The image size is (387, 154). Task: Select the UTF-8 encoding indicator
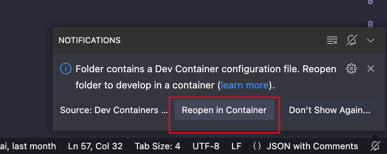(206, 146)
